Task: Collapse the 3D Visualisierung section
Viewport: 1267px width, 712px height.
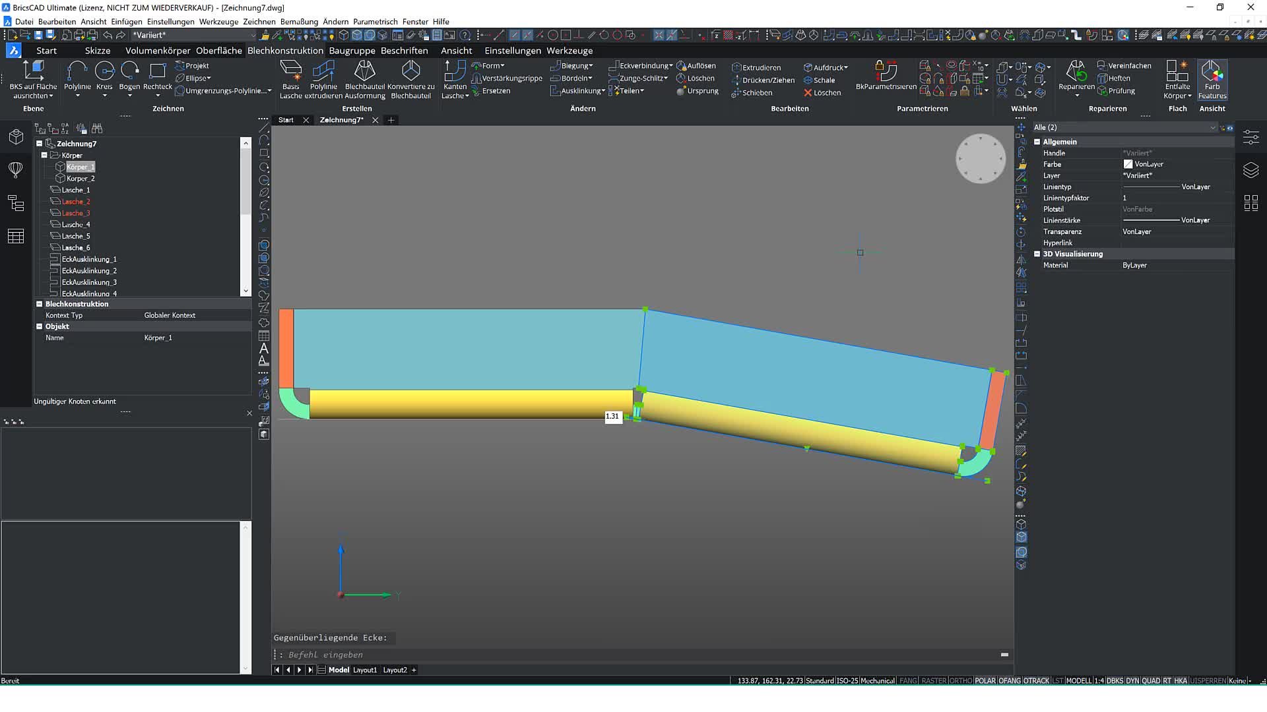Action: click(1037, 254)
